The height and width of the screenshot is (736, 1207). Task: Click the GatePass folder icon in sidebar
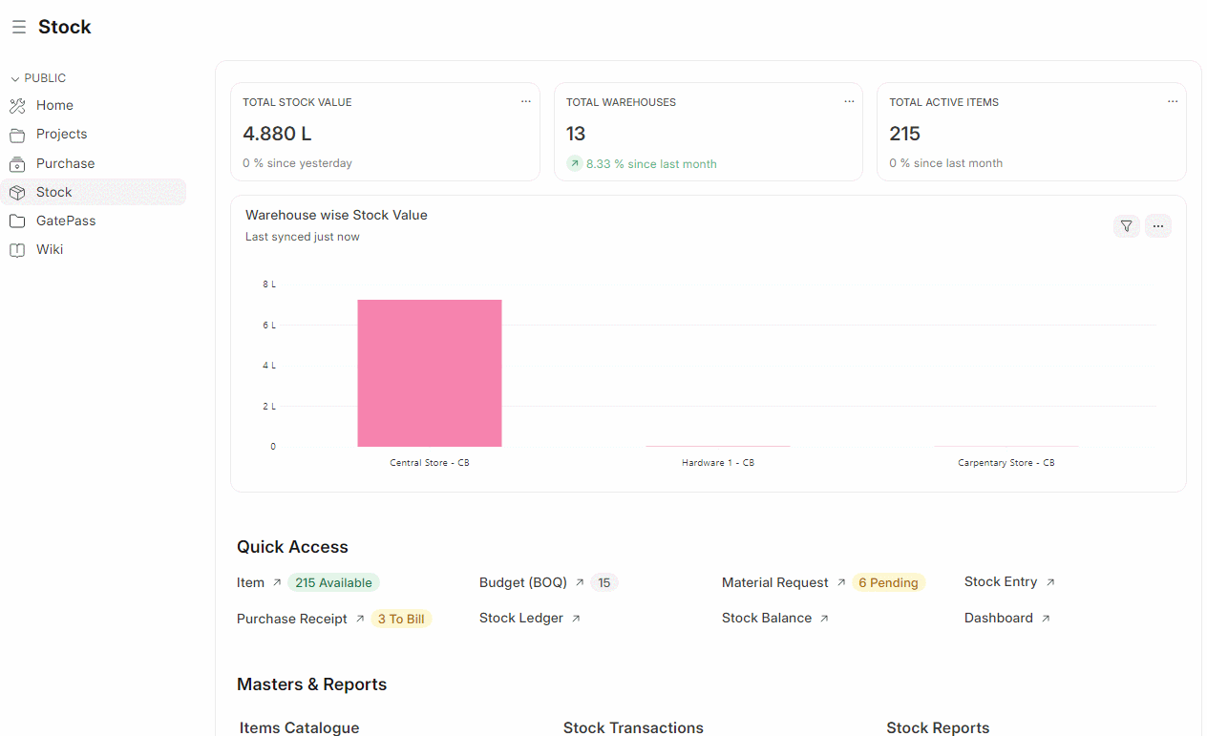(17, 221)
